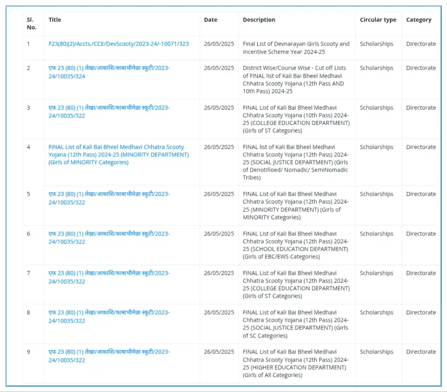Click the Title column header
The image size is (447, 392).
pos(55,20)
